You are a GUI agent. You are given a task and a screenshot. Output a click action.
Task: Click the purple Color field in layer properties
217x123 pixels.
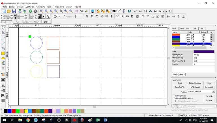coord(204,52)
